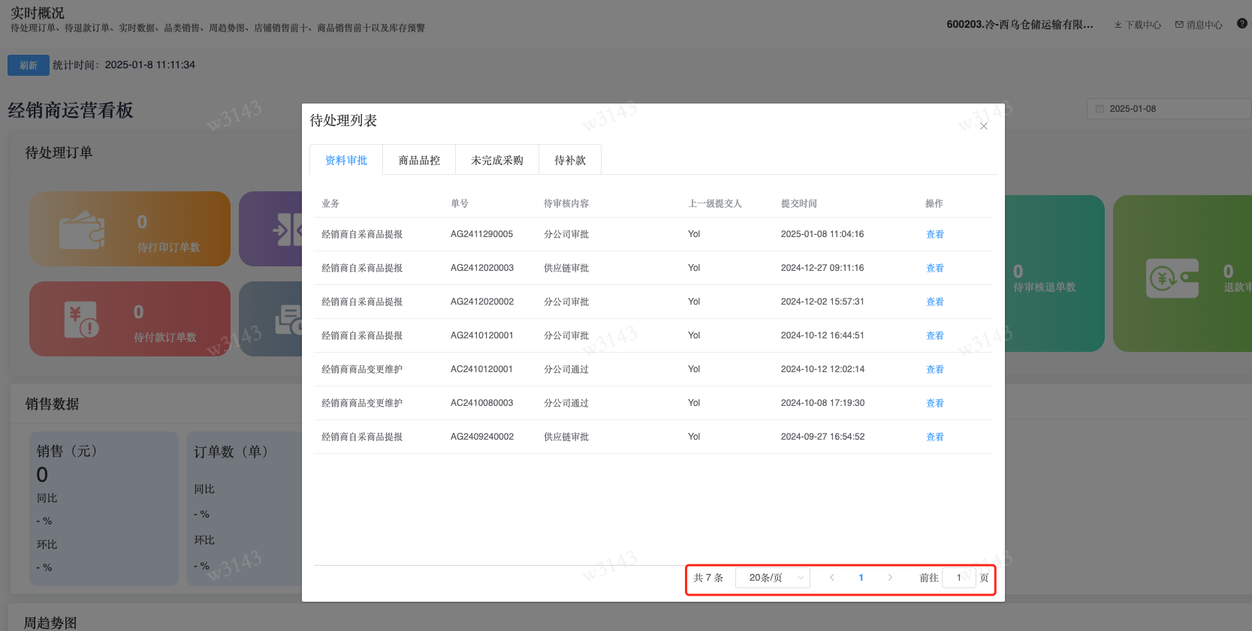Click the 前往 page number input field
This screenshot has height=631, width=1252.
tap(958, 578)
